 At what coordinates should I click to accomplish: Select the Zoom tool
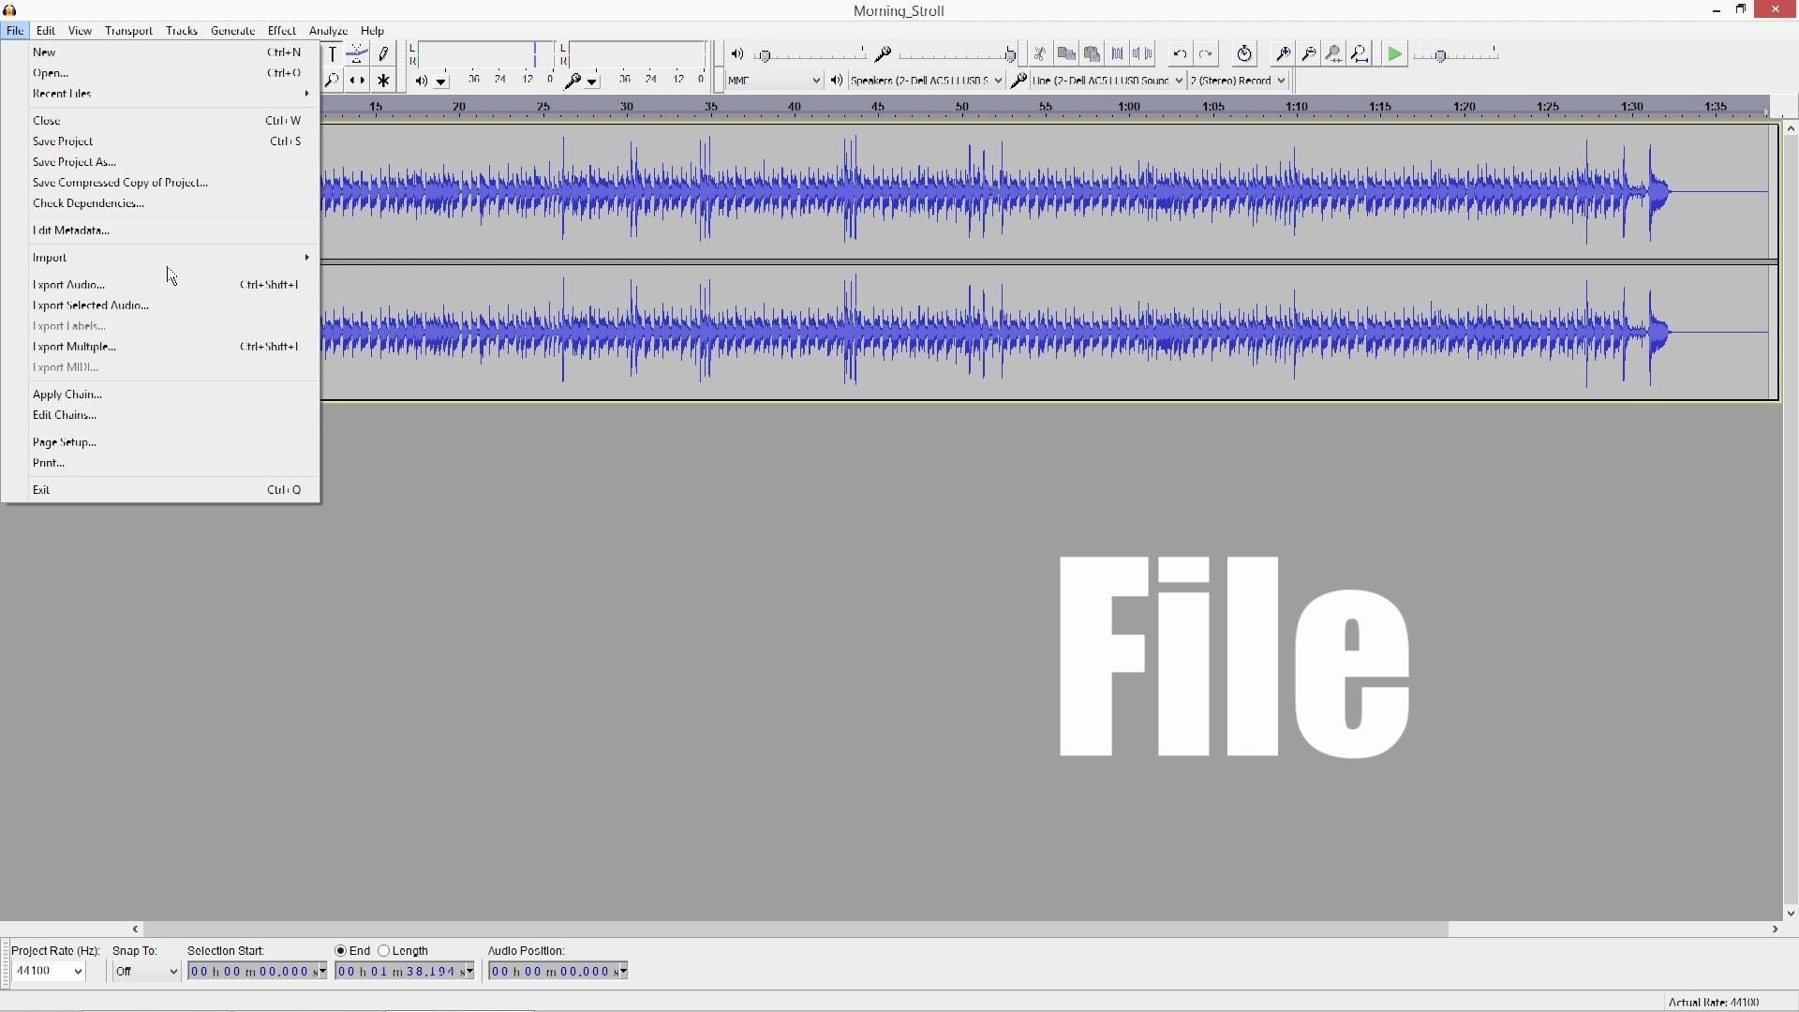(x=331, y=80)
